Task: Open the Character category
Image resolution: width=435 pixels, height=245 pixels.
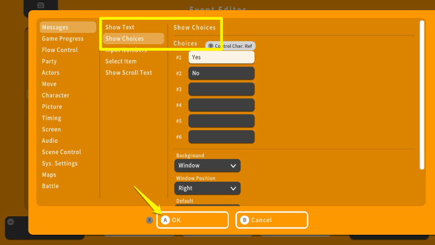Action: [56, 96]
